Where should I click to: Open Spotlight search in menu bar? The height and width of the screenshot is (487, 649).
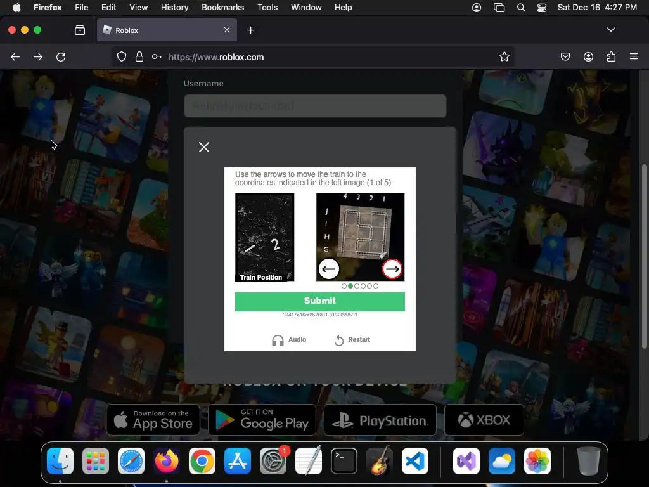[521, 8]
